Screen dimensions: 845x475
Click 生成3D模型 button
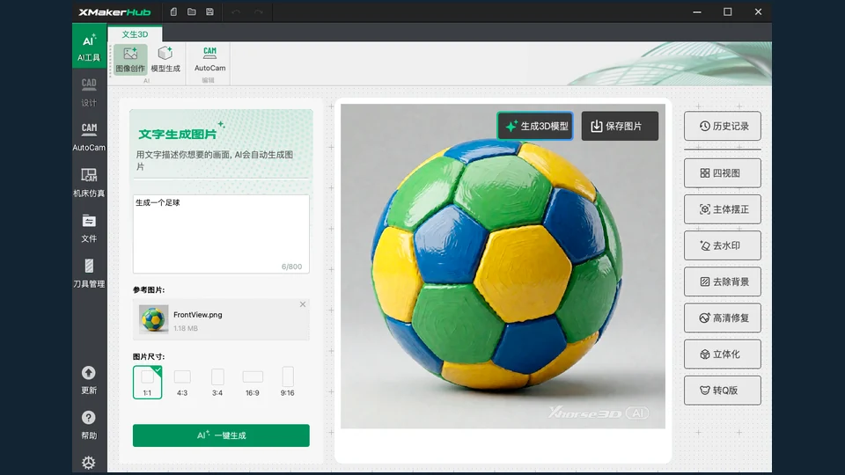click(x=535, y=126)
